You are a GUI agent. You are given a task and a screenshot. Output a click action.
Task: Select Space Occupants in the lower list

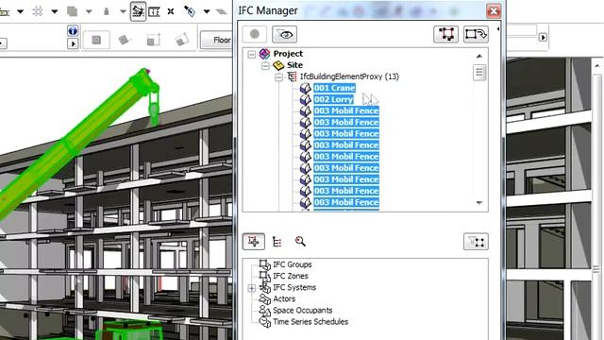tap(302, 311)
